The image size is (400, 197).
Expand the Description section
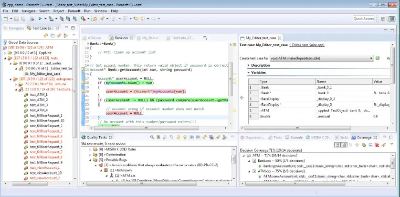[x=249, y=65]
